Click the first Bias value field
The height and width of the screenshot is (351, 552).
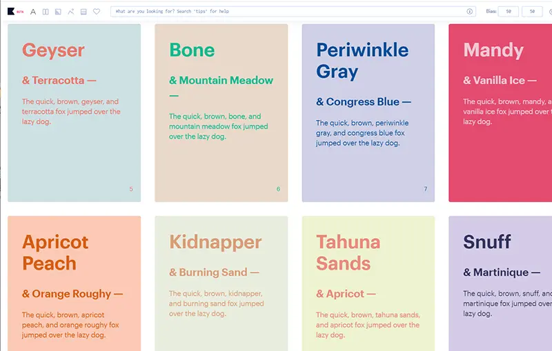[509, 12]
